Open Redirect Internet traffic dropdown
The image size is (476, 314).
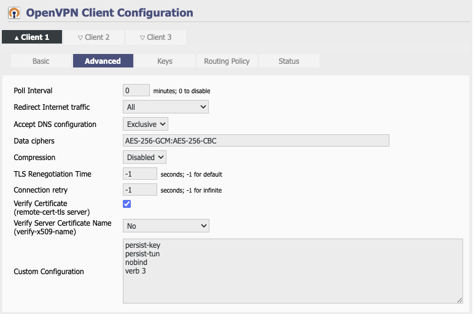166,107
